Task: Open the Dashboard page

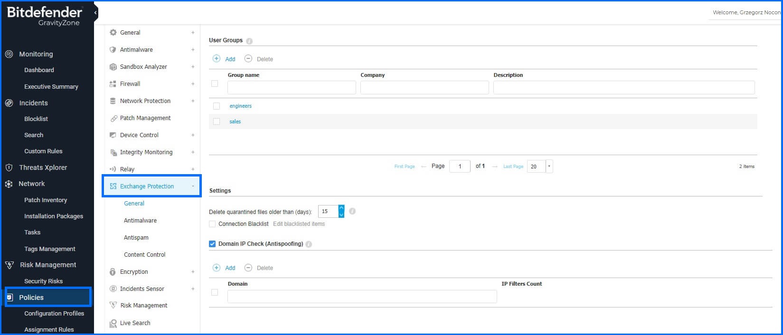Action: coord(39,70)
